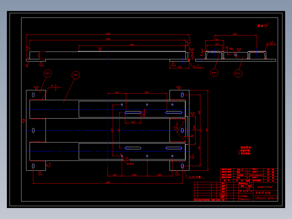Click the 6-Φ14 hole callout
The image size is (292, 219).
click(130, 164)
